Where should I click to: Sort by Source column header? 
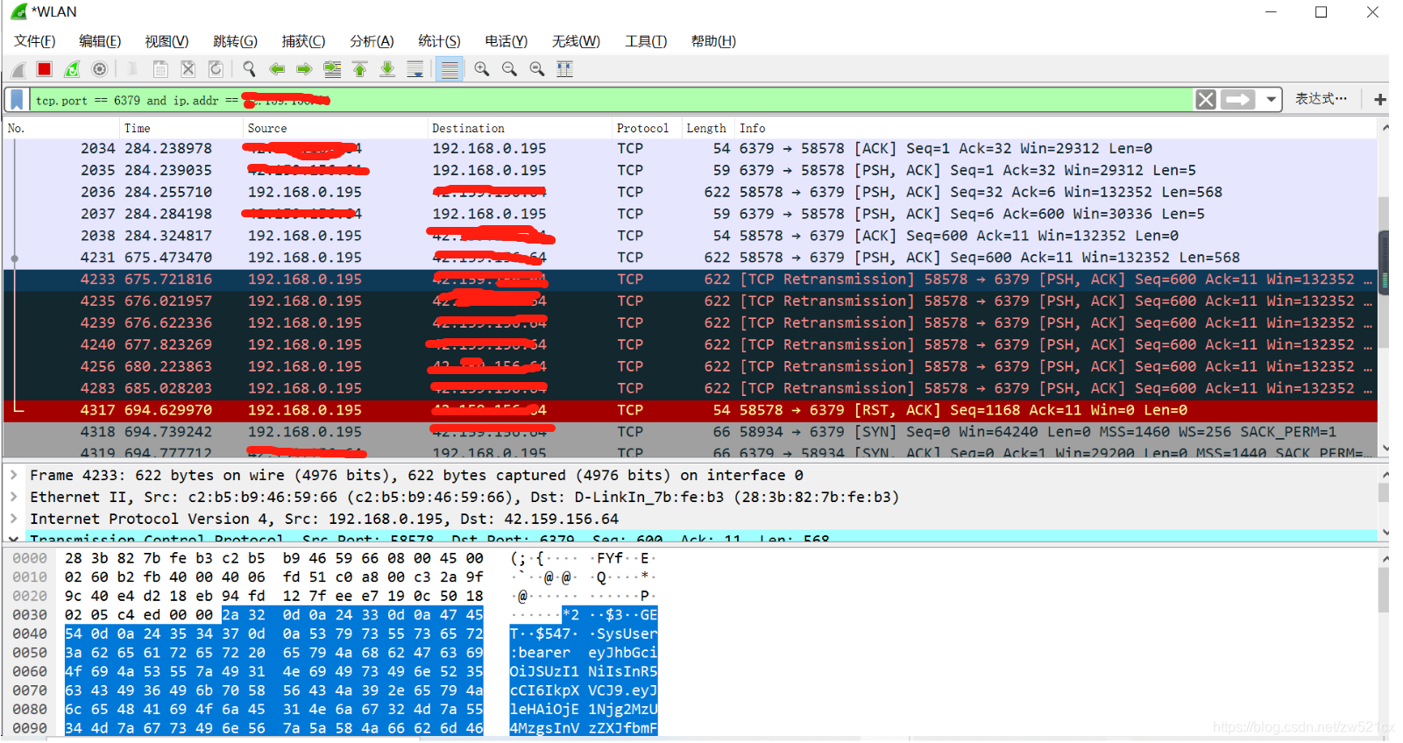point(335,128)
